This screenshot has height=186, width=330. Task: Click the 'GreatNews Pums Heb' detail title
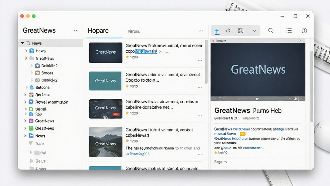[248, 110]
